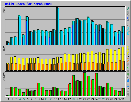The image size is (131, 102).
Task: Select day 7 on the x-axis
Action: [31, 99]
